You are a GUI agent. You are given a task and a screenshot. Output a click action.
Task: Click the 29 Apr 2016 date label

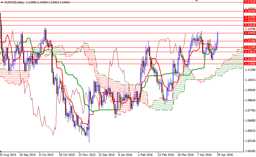(225, 155)
